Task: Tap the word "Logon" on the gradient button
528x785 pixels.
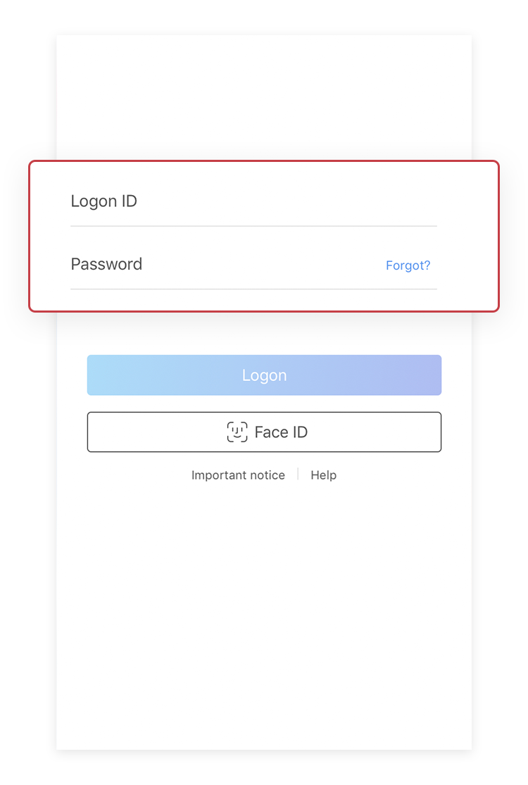Action: point(264,375)
